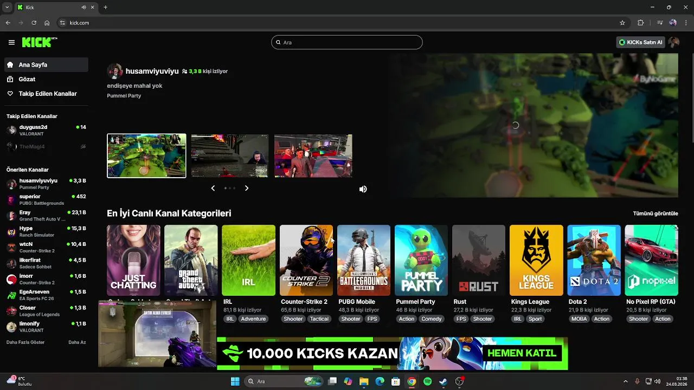Collapse list with Daha Az

pos(77,342)
